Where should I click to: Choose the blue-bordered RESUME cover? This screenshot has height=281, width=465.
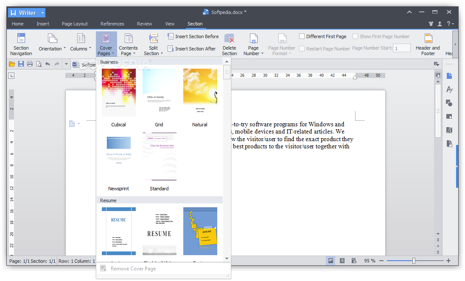point(119,231)
